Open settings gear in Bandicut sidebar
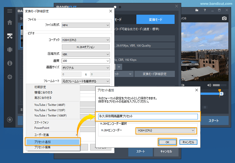 pyautogui.click(x=10, y=77)
